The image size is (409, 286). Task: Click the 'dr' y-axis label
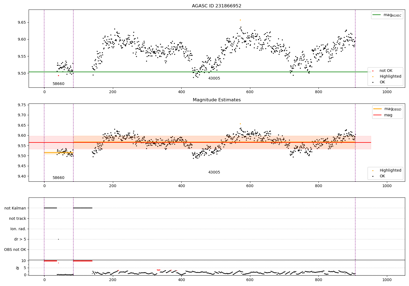click(18, 268)
